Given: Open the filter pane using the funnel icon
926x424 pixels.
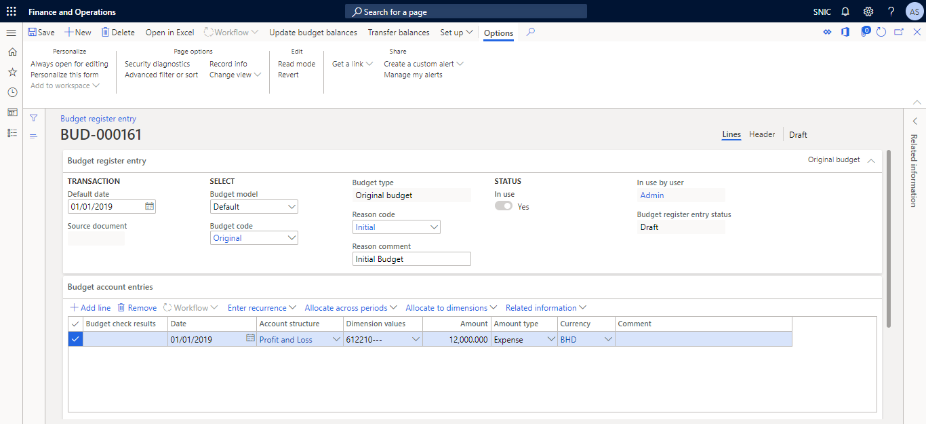Looking at the screenshot, I should (33, 117).
